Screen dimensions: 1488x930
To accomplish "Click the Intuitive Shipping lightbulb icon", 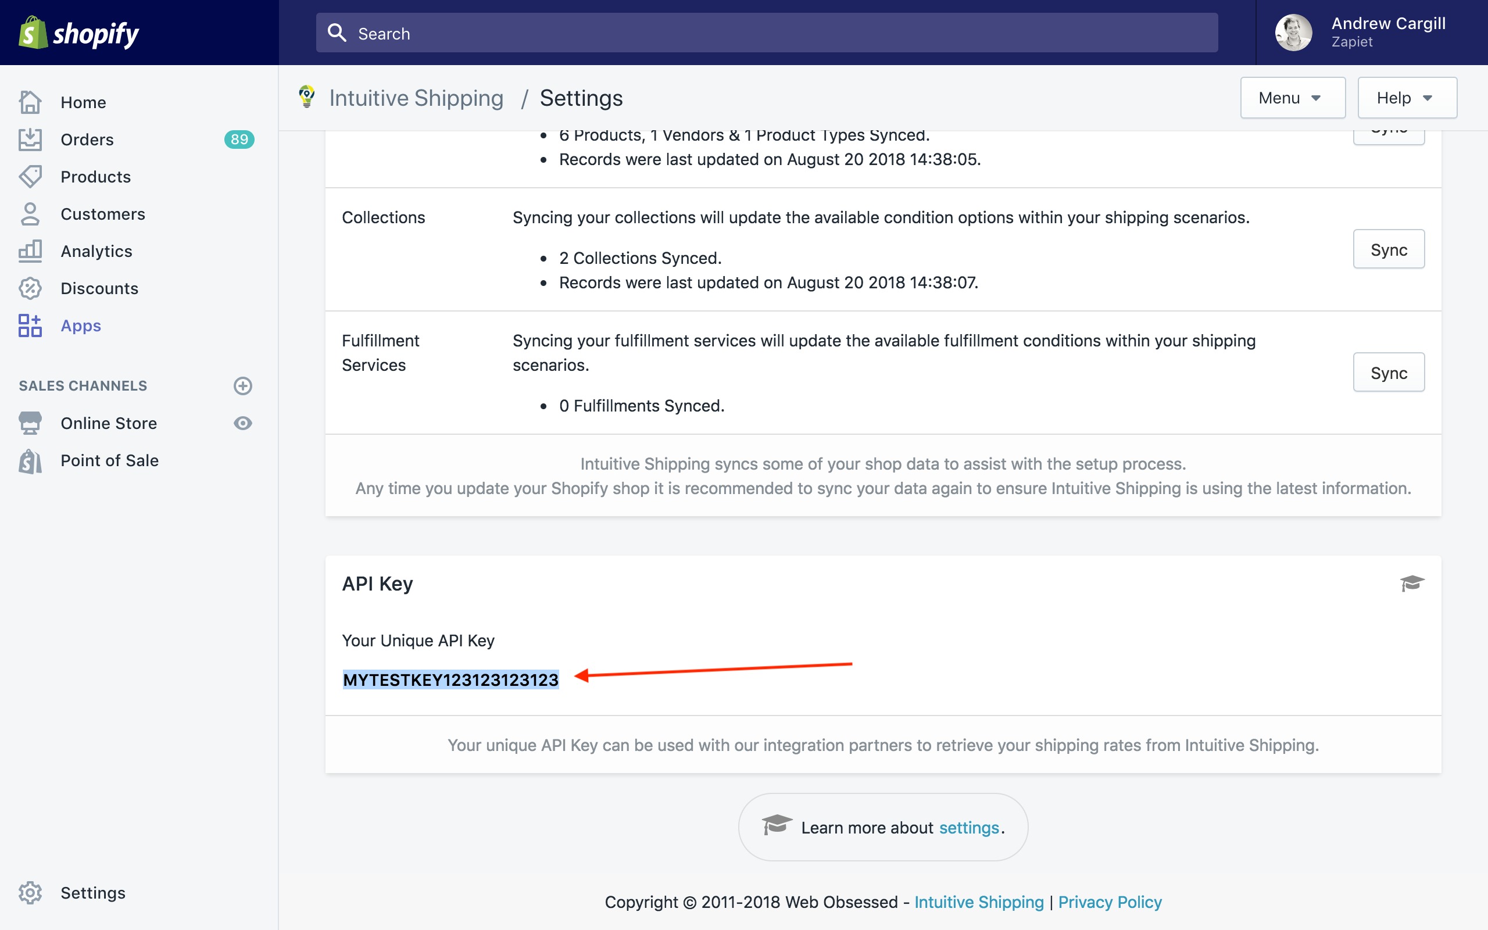I will [x=306, y=96].
